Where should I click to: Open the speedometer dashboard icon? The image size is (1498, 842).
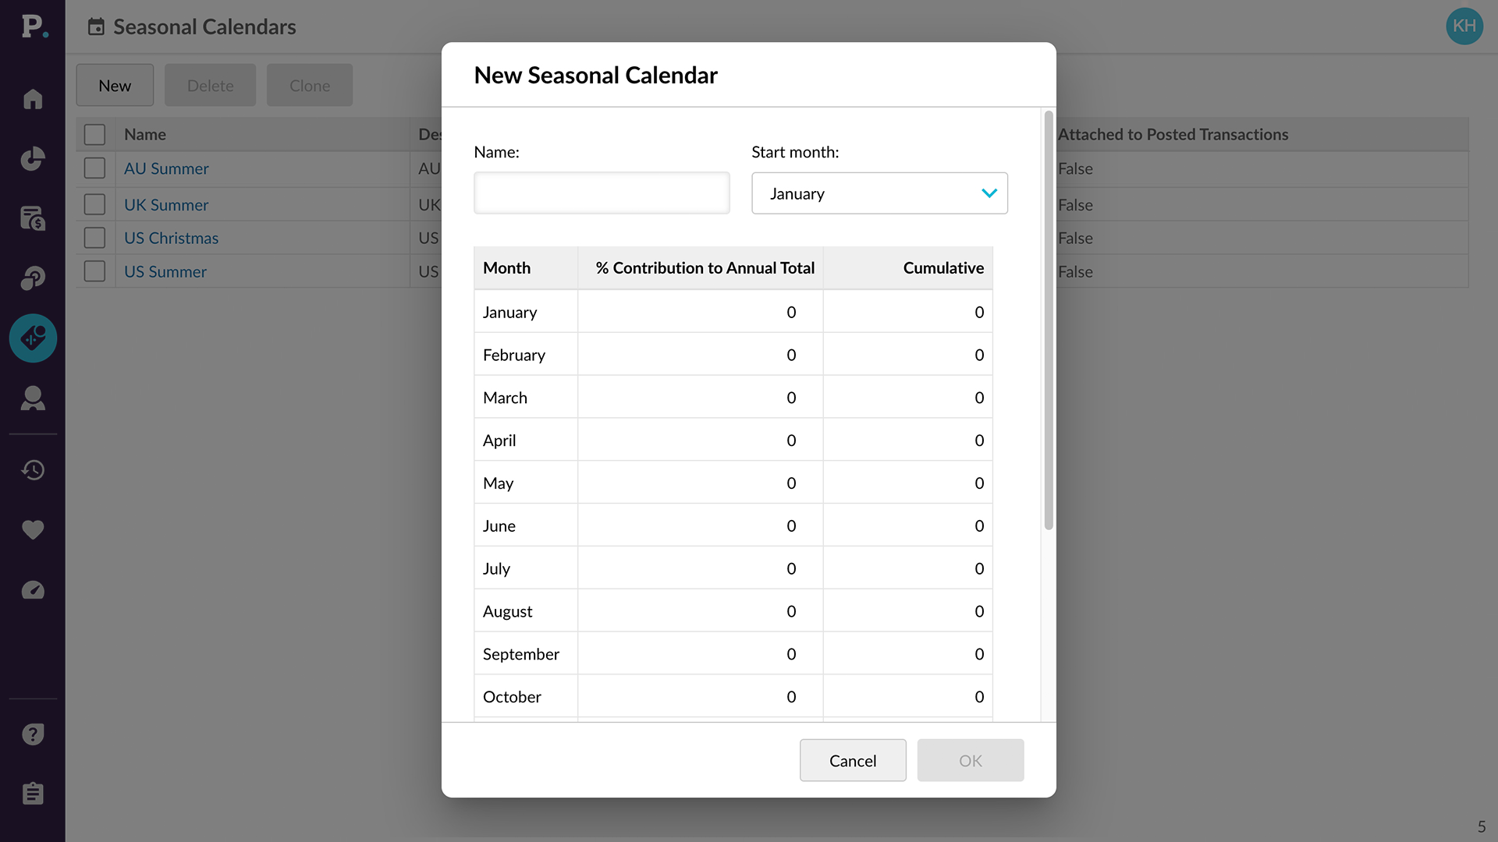[x=33, y=590]
